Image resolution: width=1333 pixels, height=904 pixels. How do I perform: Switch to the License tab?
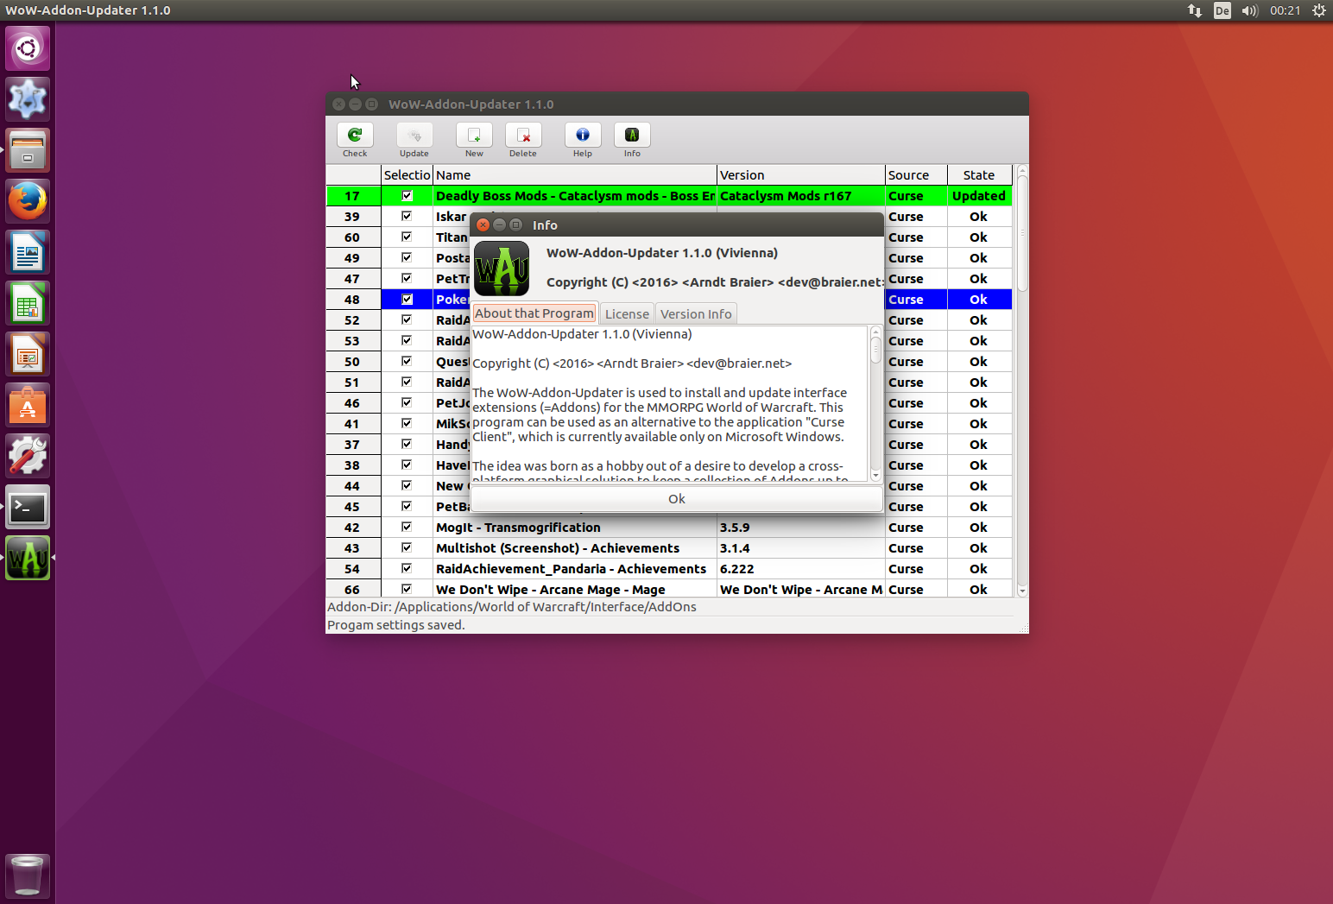[627, 314]
